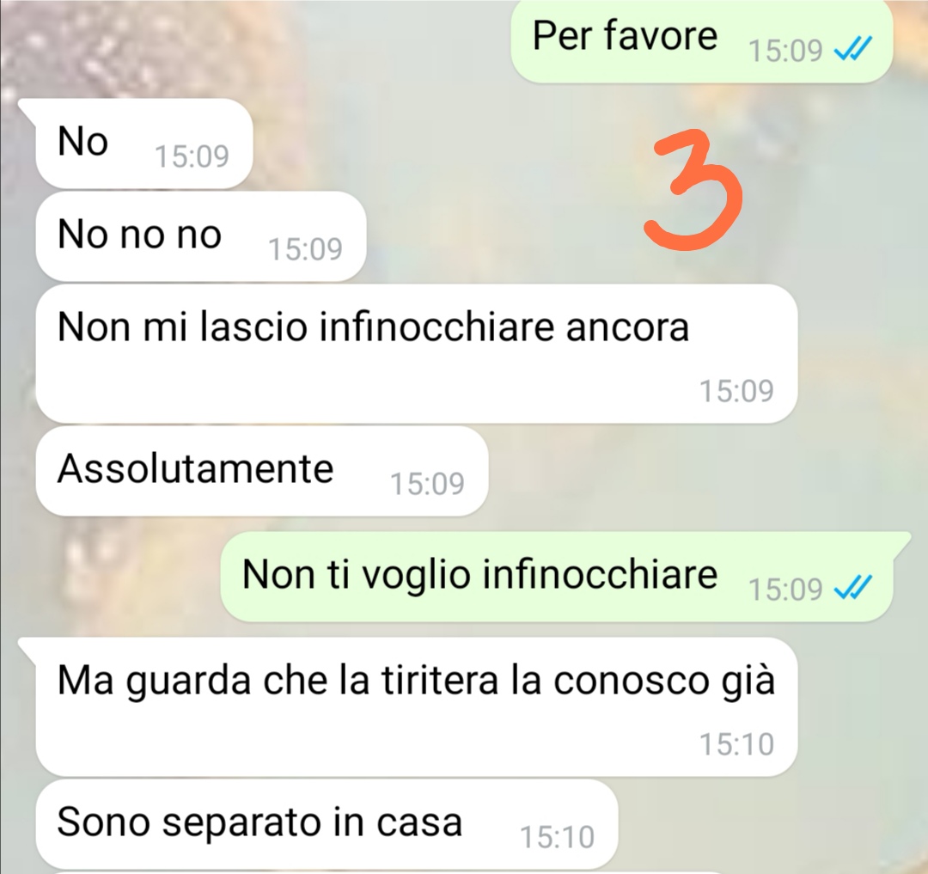Tap the timestamp beside 'No no no'
The height and width of the screenshot is (874, 928).
point(305,248)
